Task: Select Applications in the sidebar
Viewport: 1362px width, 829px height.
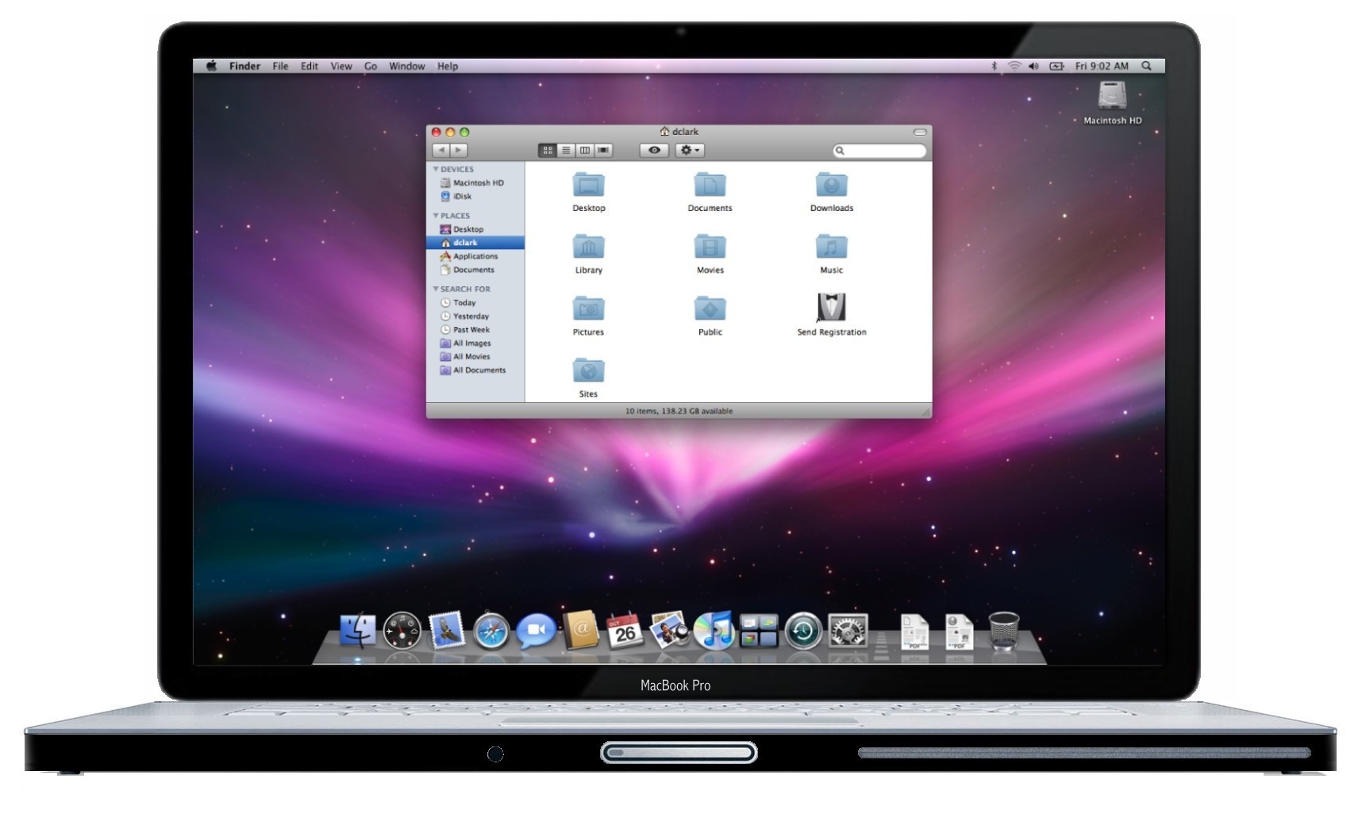Action: tap(476, 256)
